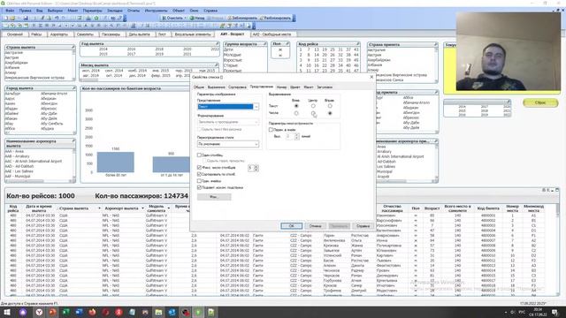The image size is (566, 318).
Task: Open the Инструменты menu
Action: (156, 11)
